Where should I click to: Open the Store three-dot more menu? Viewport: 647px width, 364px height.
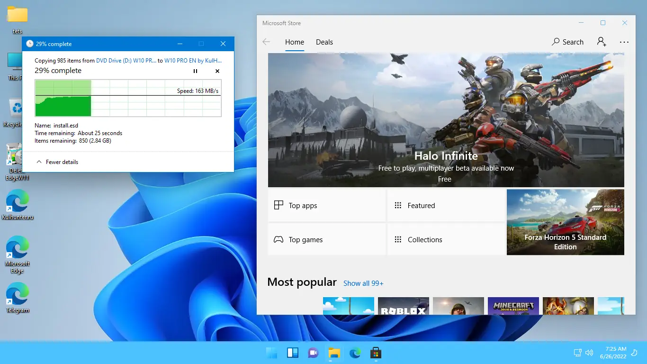tap(624, 42)
